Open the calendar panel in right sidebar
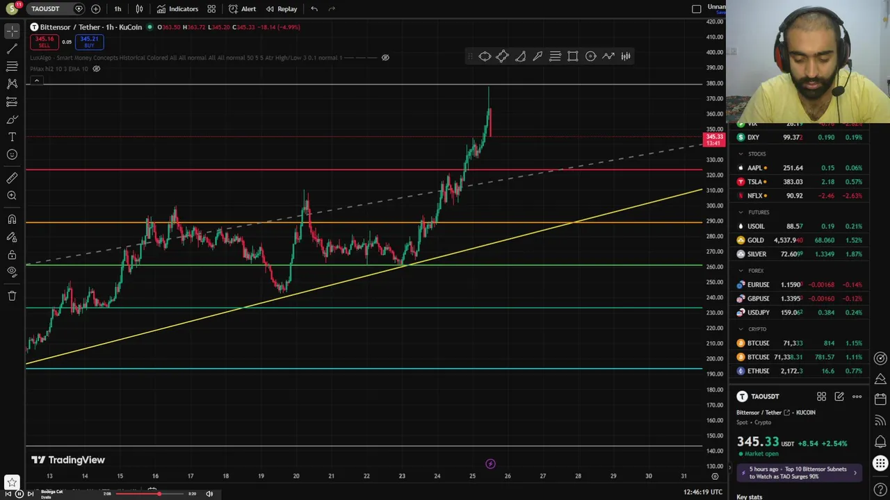This screenshot has height=500, width=890. coord(880,399)
